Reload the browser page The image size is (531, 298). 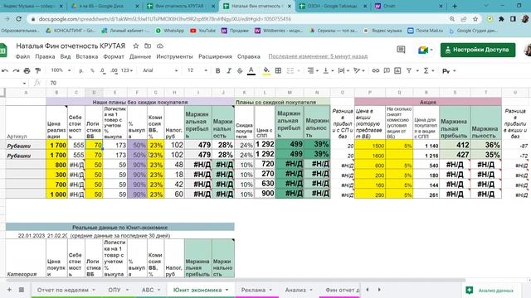(19, 19)
